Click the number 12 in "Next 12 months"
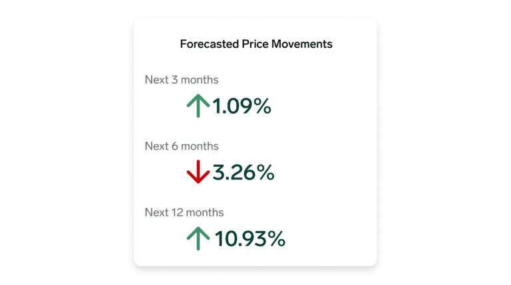Viewport: 511px width, 285px height. tap(177, 213)
